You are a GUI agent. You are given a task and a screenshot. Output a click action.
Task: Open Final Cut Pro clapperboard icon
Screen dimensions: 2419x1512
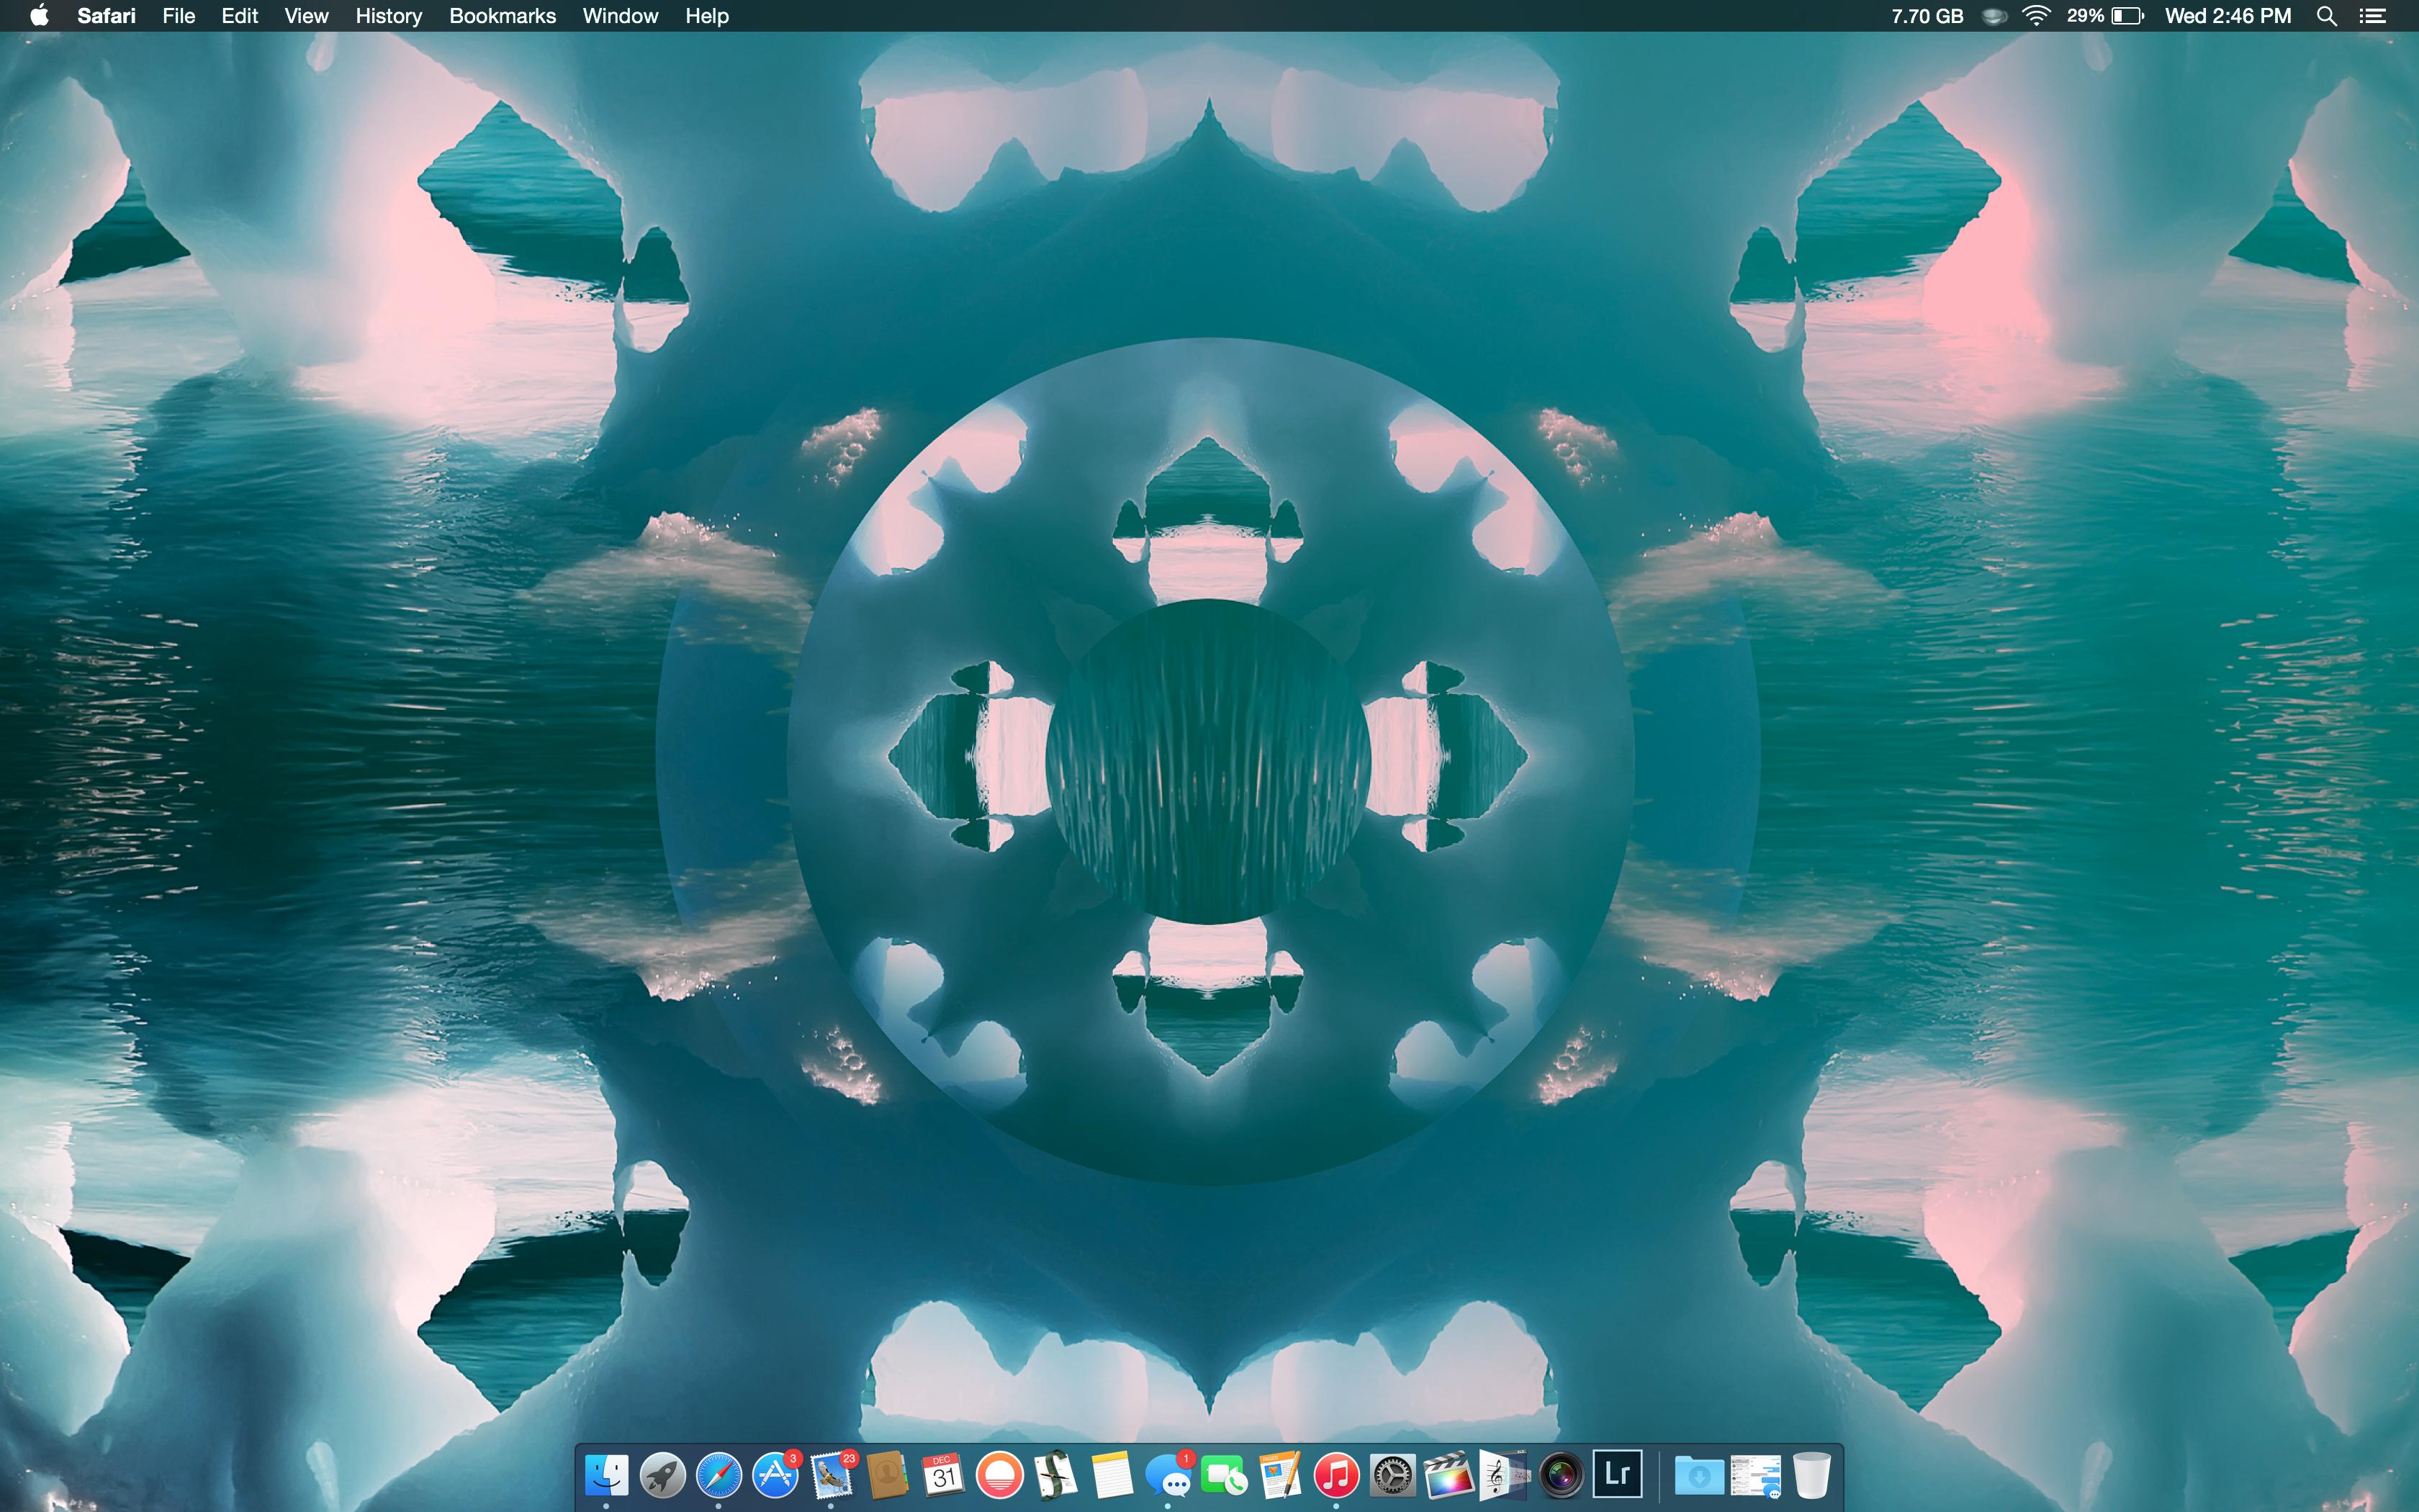click(x=1449, y=1475)
